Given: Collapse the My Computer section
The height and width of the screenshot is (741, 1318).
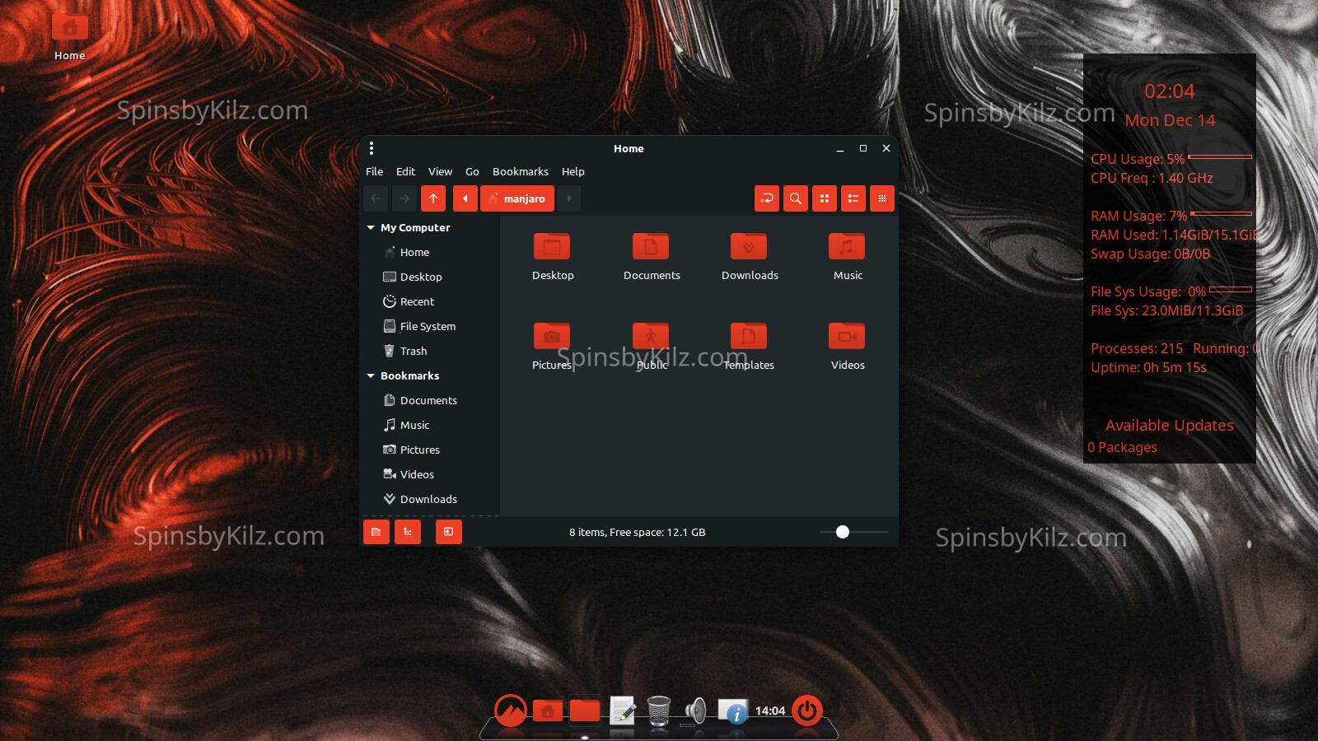Looking at the screenshot, I should click(x=371, y=228).
